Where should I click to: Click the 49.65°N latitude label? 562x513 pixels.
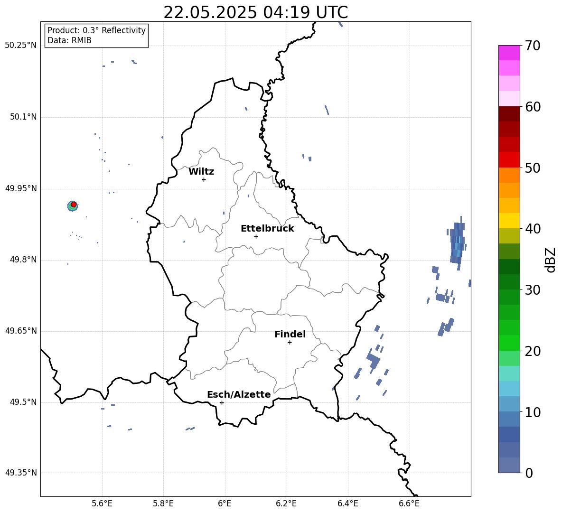(21, 331)
